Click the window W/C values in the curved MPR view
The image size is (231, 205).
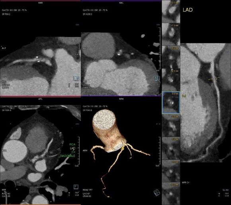(x=224, y=195)
